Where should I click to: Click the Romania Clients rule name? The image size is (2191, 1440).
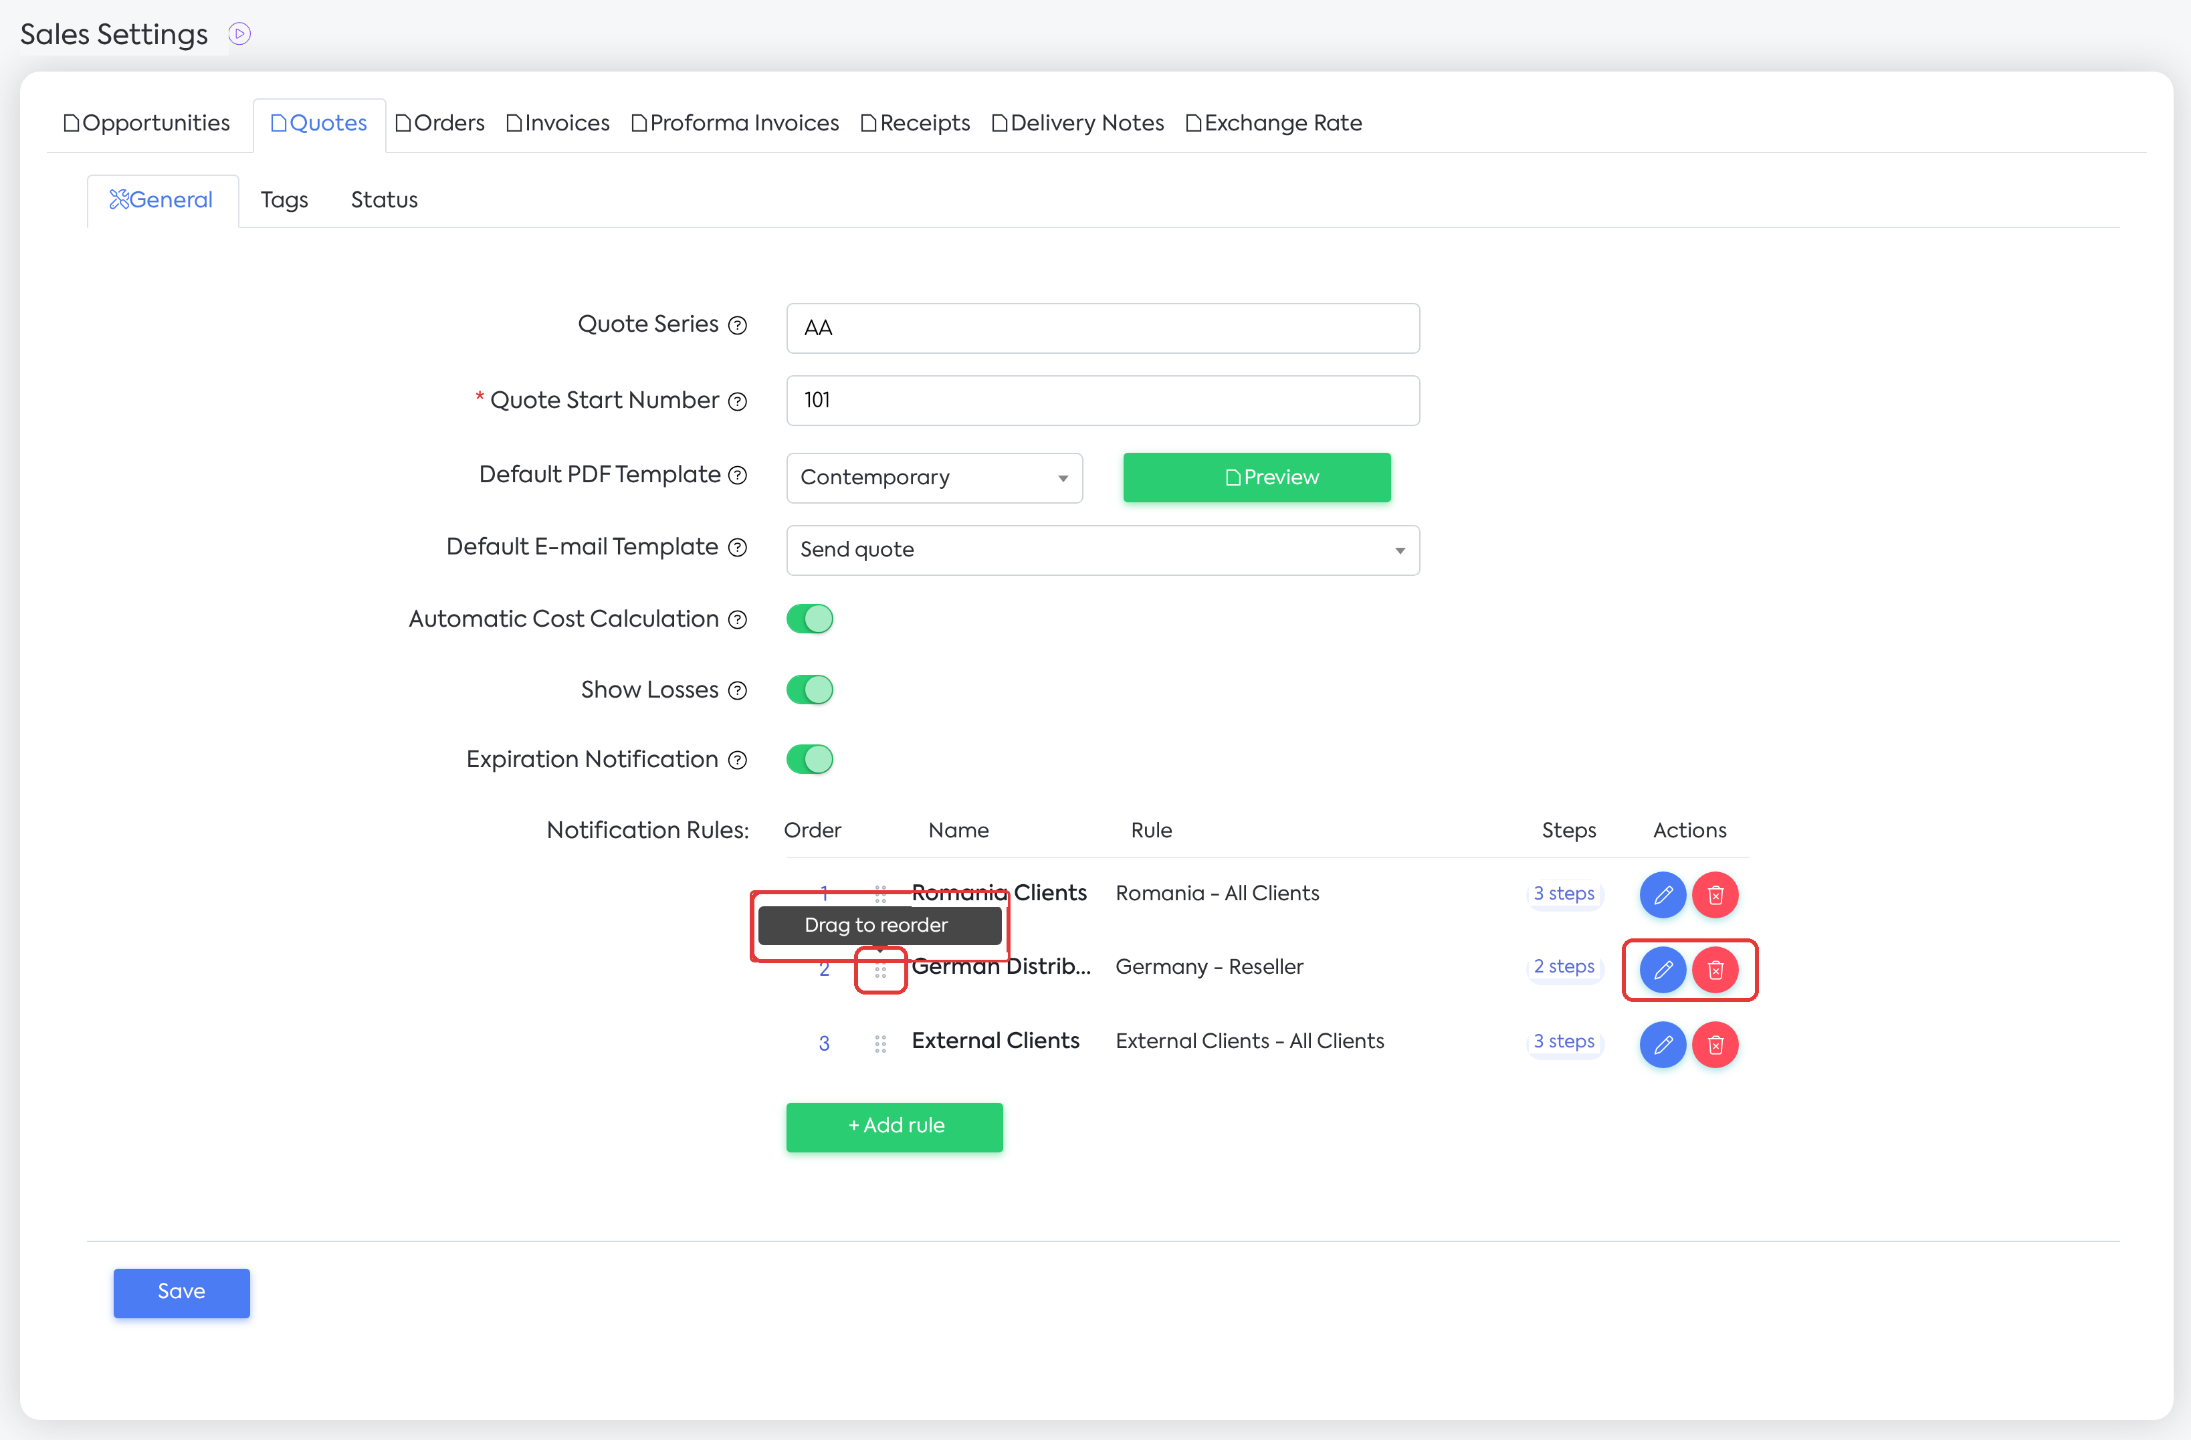(x=999, y=893)
